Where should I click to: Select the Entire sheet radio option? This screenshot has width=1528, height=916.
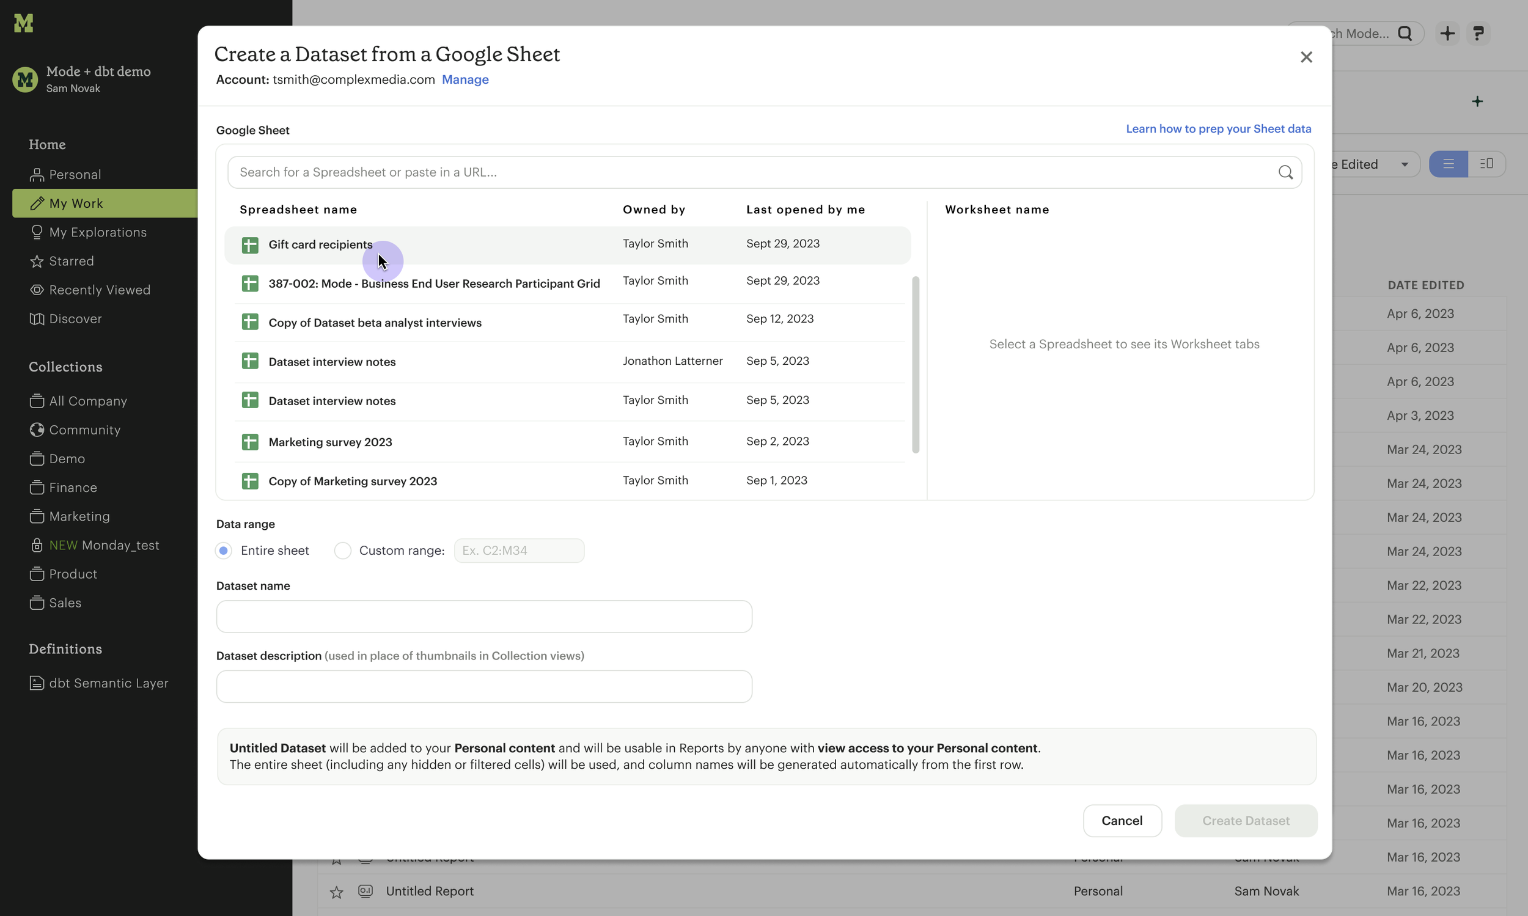tap(224, 551)
